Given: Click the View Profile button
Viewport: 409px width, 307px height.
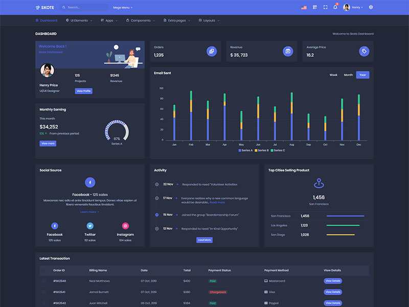Looking at the screenshot, I should point(83,91).
